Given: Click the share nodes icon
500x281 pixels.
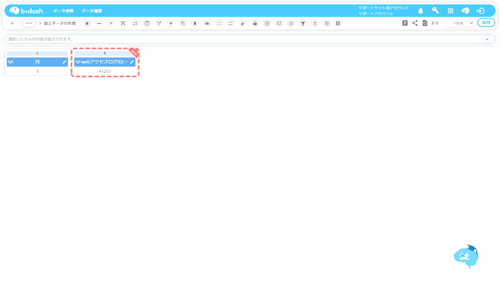Looking at the screenshot, I should [x=415, y=23].
